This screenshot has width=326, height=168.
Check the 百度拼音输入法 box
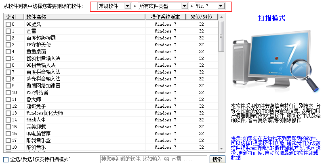coord(8,72)
